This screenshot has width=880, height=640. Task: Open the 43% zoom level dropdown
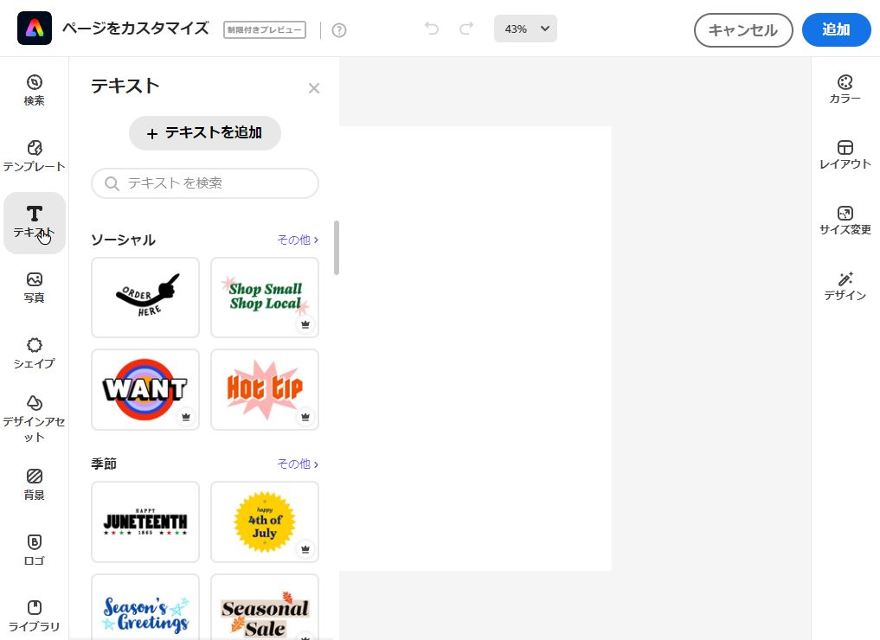[x=524, y=28]
